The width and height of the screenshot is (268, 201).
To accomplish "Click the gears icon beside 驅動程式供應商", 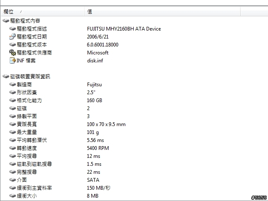I will [x=13, y=52].
